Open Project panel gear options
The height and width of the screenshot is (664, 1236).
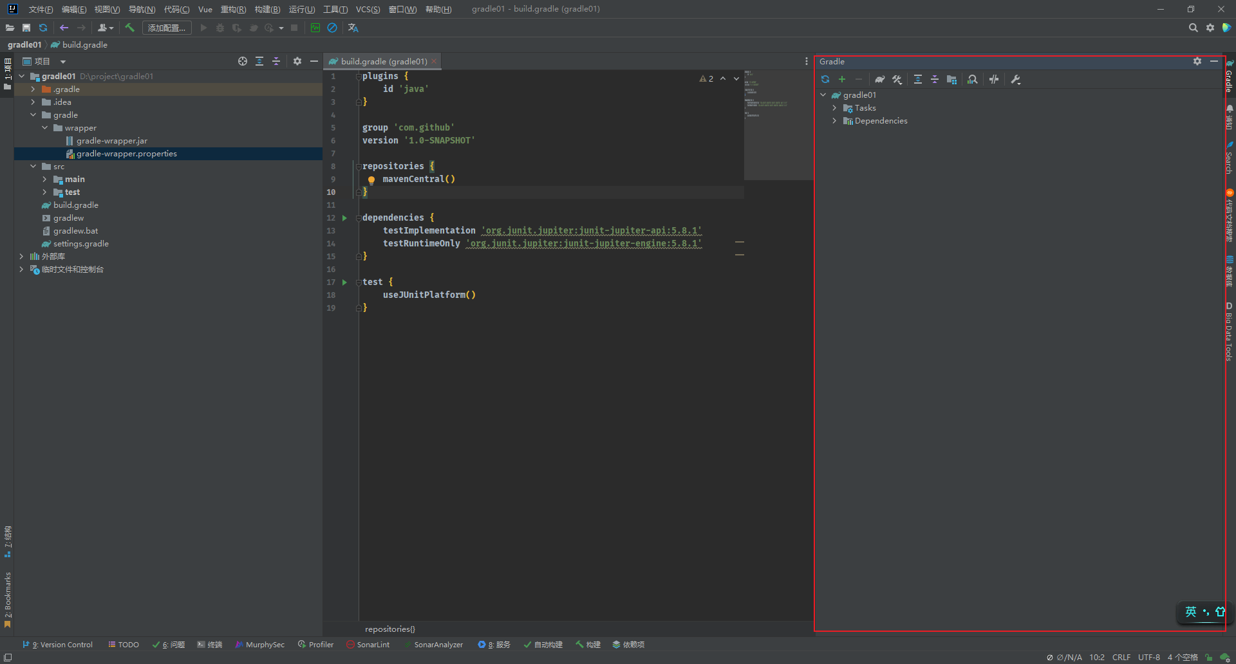coord(297,61)
